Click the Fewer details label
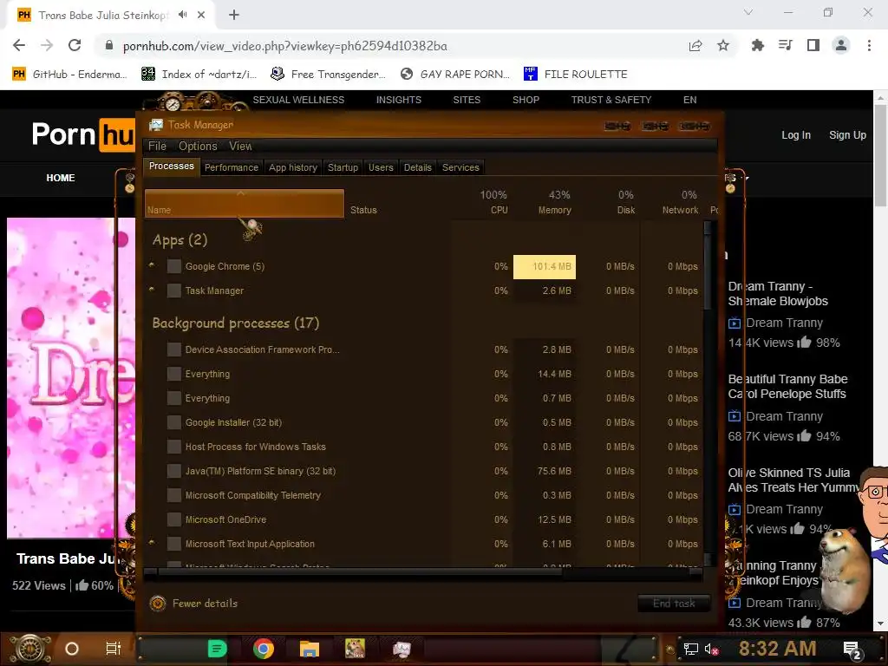This screenshot has height=666, width=888. (205, 604)
